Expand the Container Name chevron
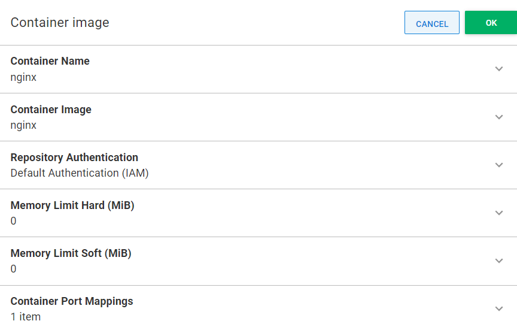Image resolution: width=517 pixels, height=333 pixels. [x=499, y=69]
